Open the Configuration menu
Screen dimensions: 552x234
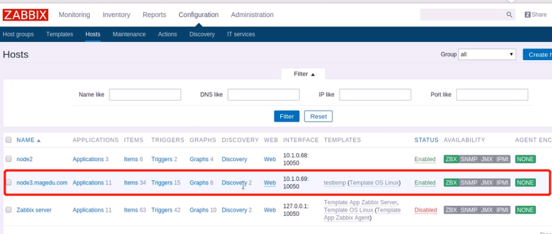click(x=199, y=15)
